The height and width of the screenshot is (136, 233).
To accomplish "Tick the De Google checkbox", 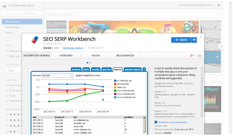I will 7,90.
